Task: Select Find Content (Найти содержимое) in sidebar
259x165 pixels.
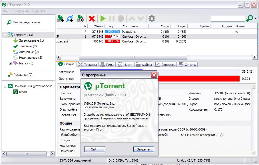Action: 26,22
